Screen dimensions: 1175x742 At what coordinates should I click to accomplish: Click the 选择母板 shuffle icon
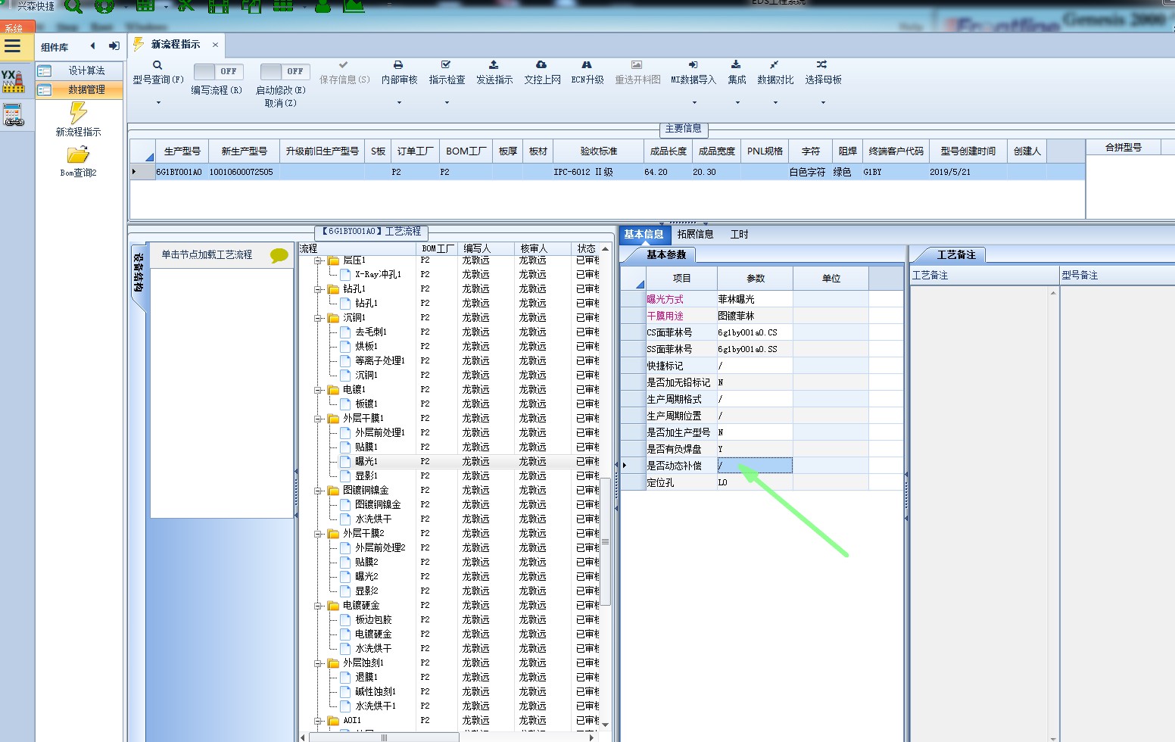coord(821,65)
